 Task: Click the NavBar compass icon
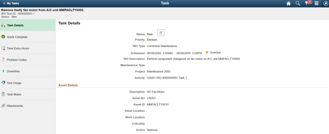pos(325,3)
